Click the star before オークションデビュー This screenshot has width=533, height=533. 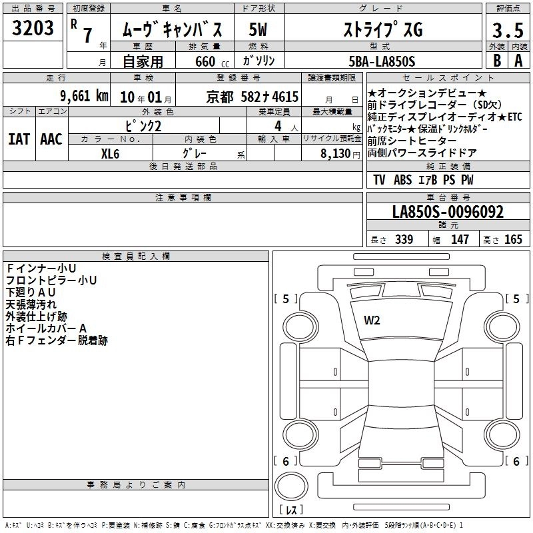point(372,92)
